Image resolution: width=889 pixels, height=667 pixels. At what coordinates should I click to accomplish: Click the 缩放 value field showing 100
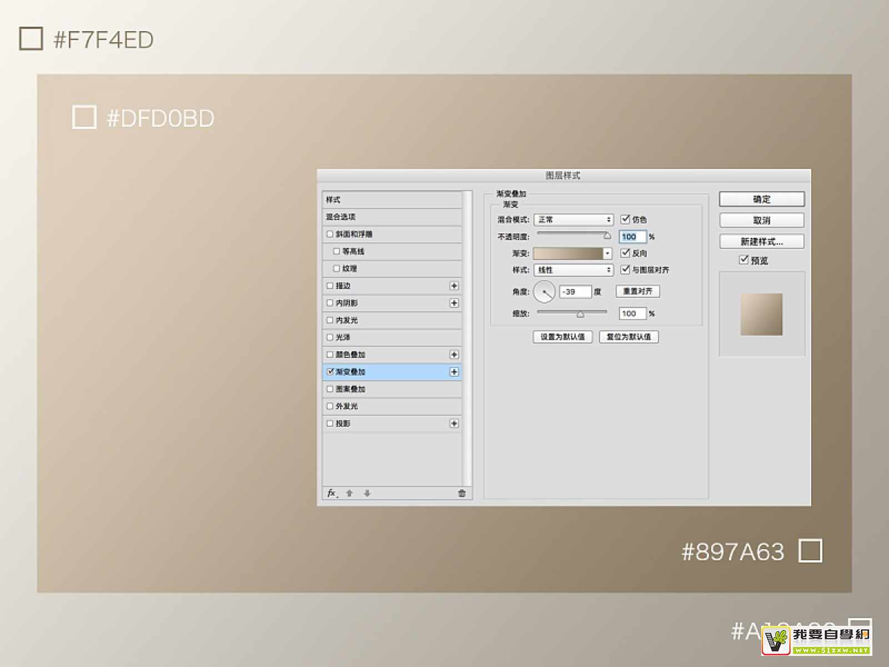point(633,313)
